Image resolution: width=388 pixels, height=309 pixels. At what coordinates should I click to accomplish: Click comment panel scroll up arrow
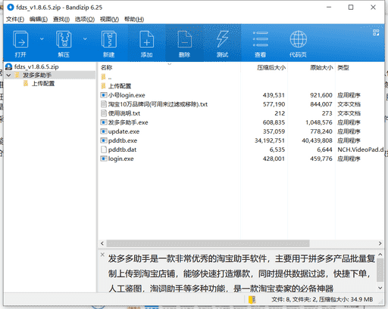tap(380, 255)
